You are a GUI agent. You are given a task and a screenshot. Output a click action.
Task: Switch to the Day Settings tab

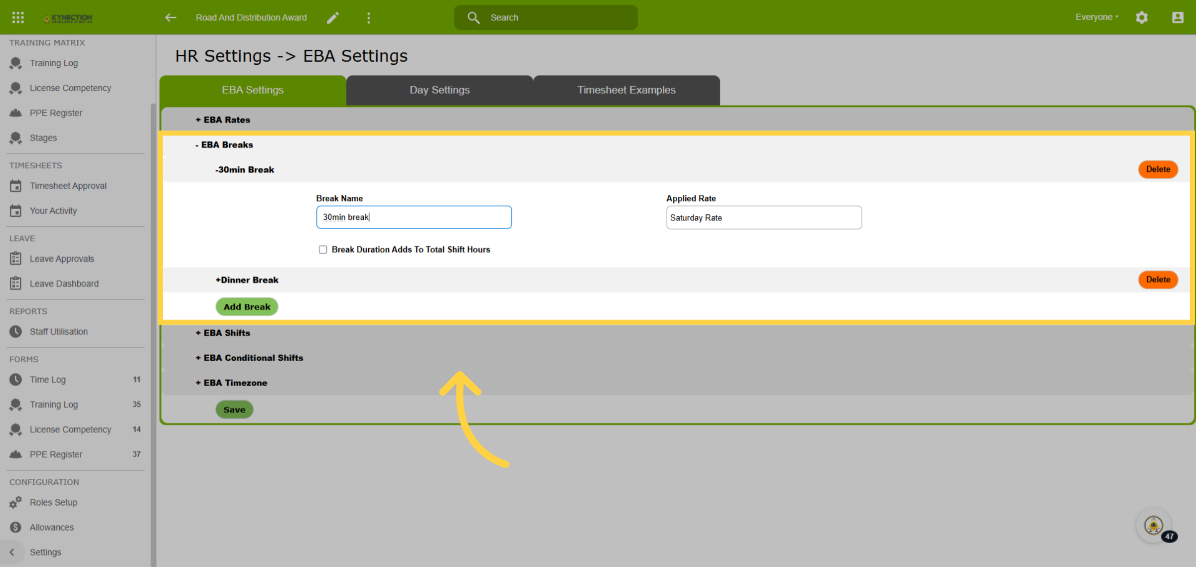point(440,90)
